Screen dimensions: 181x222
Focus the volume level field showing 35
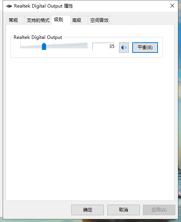point(103,46)
